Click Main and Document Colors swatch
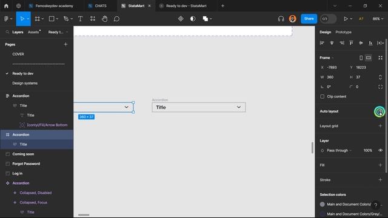388x218 pixels. pyautogui.click(x=322, y=204)
